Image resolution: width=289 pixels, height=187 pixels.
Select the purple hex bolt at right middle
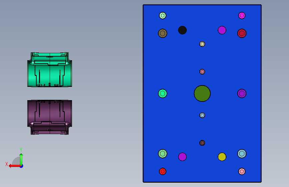click(x=242, y=93)
